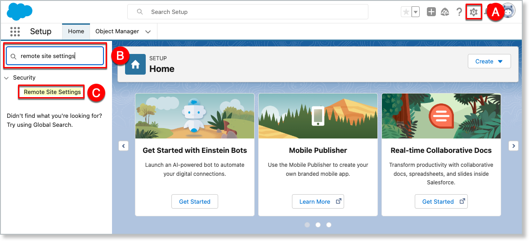Select the first carousel page dot

coord(307,225)
